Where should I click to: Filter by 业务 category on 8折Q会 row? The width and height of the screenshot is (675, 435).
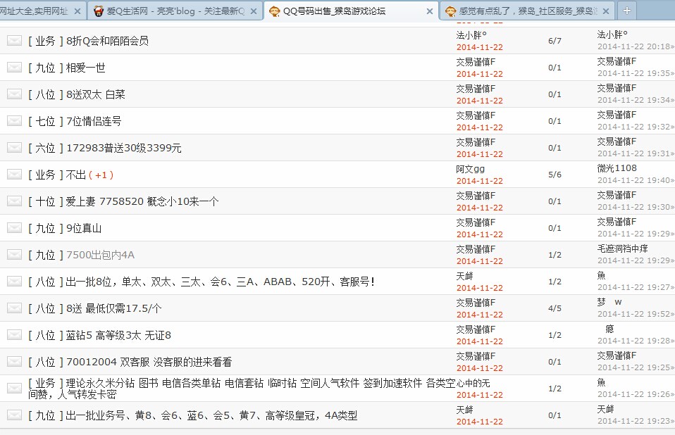[x=46, y=41]
